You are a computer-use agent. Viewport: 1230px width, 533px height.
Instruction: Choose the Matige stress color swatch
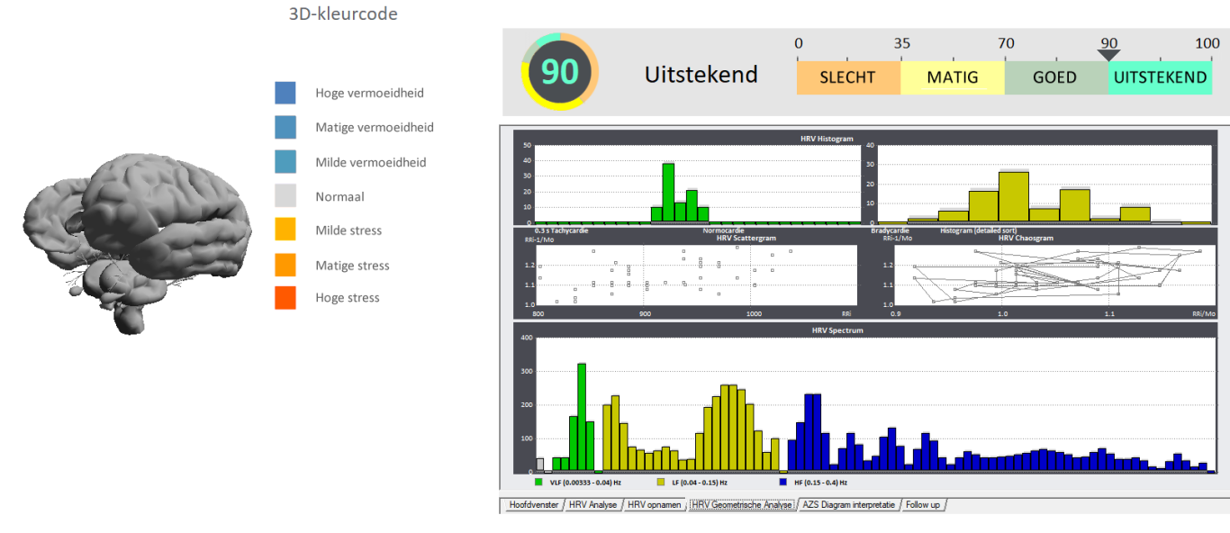285,265
